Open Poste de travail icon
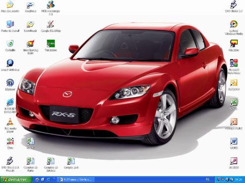 pos(10,24)
